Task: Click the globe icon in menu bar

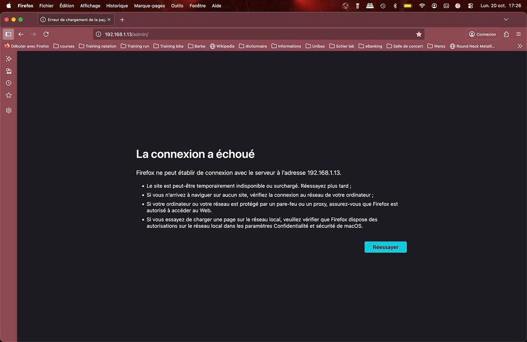Action: coord(345,6)
